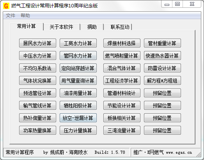Launch 工程经济学计算

point(122,81)
